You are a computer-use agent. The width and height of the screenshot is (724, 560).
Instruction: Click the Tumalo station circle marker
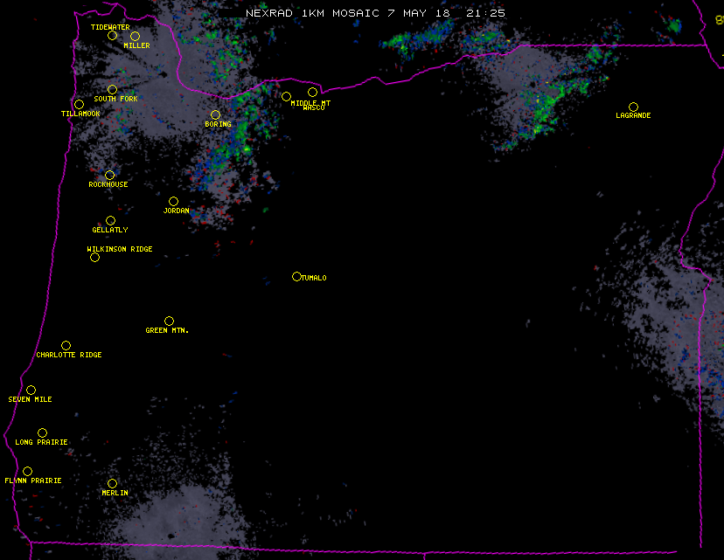coord(296,276)
